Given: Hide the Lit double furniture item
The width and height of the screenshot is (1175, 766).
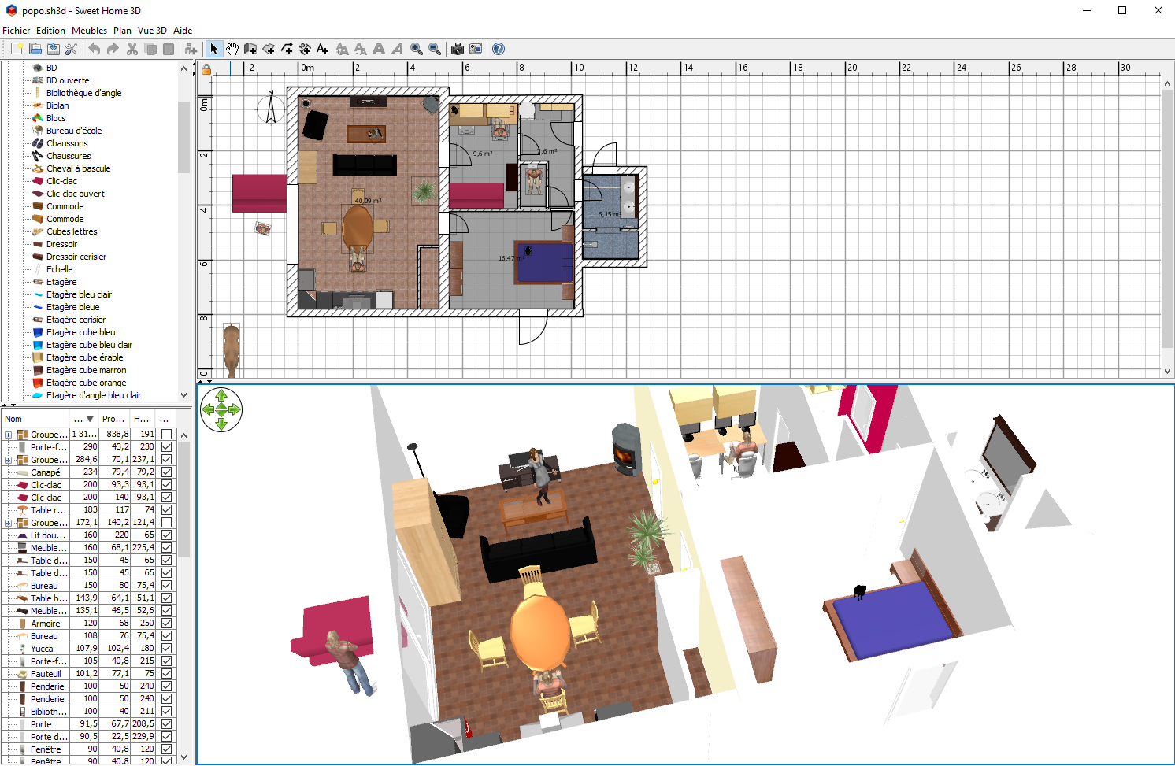Looking at the screenshot, I should tap(166, 535).
